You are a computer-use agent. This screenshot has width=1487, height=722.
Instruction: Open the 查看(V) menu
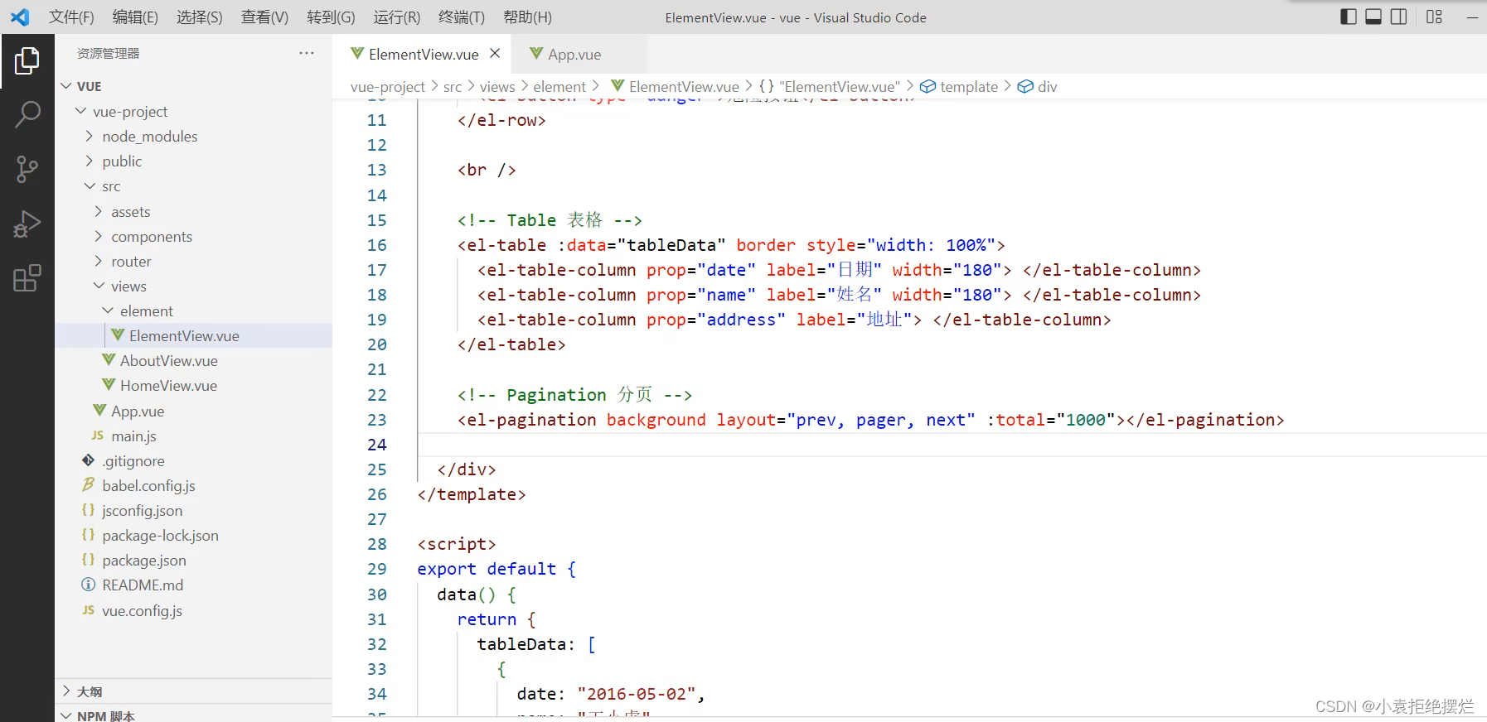click(x=264, y=17)
